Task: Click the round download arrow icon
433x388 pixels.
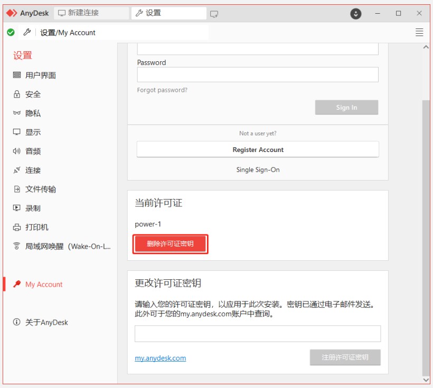Action: coord(356,13)
